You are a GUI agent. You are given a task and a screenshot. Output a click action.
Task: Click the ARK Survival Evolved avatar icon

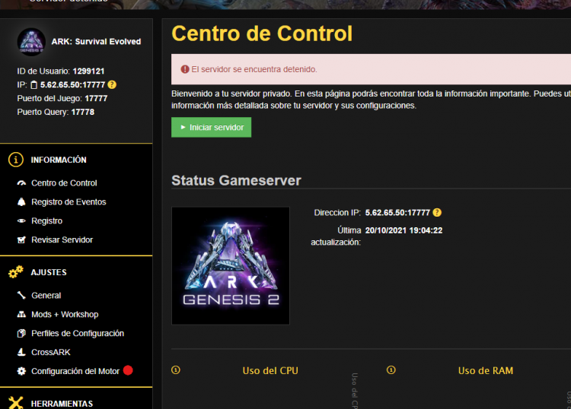pyautogui.click(x=31, y=42)
